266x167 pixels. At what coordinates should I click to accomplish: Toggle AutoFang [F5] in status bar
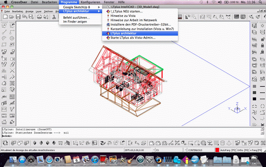pyautogui.click(x=228, y=150)
